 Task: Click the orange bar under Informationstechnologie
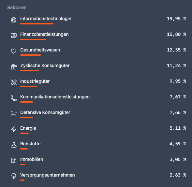click(x=37, y=24)
